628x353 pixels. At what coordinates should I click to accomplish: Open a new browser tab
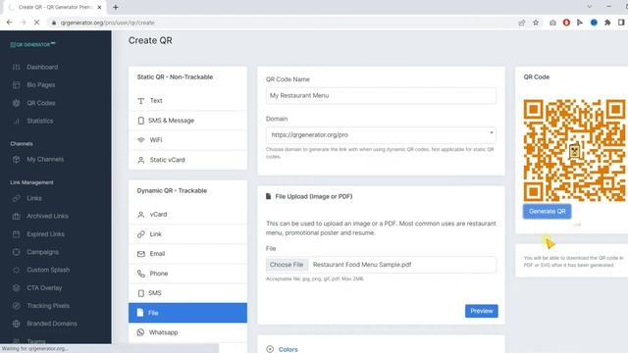(116, 7)
